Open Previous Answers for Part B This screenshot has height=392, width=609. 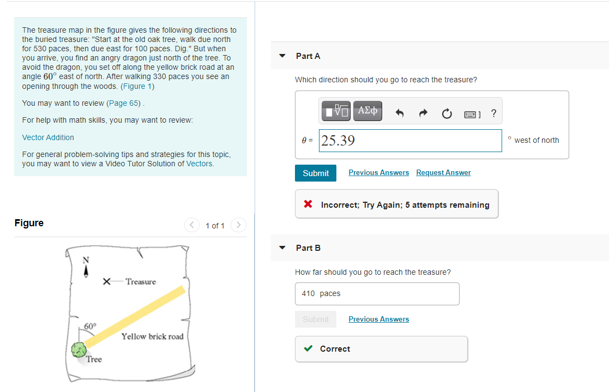[378, 319]
